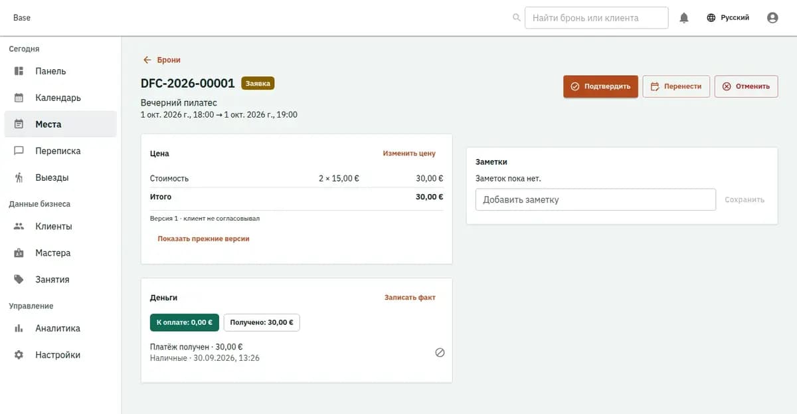Viewport: 797px width, 414px height.
Task: Click the Клиенты people icon
Action: (19, 227)
